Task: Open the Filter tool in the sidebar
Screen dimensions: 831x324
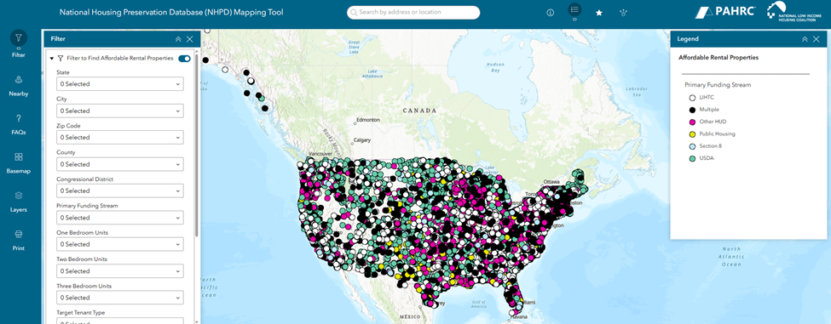Action: coord(19,38)
